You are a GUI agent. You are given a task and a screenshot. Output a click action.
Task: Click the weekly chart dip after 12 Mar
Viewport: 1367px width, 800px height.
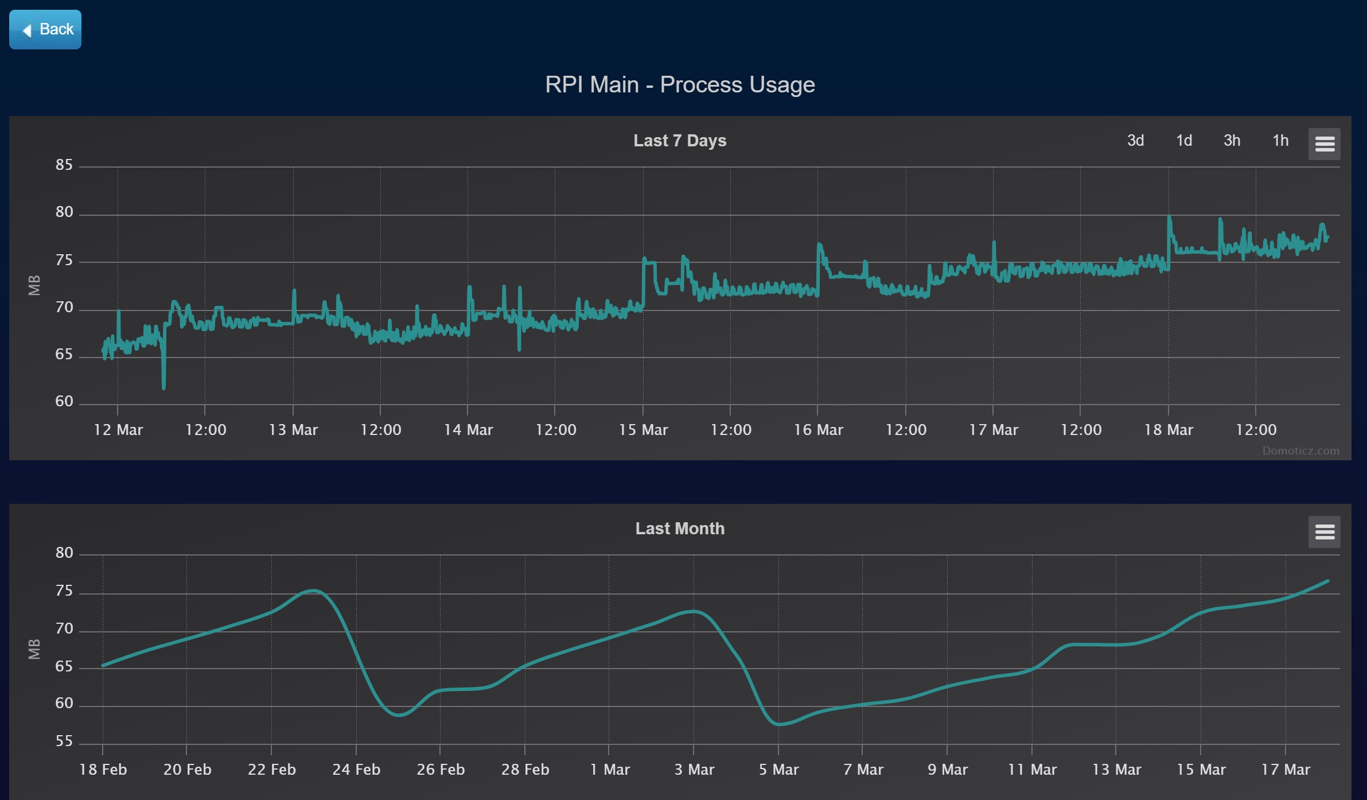coord(163,387)
